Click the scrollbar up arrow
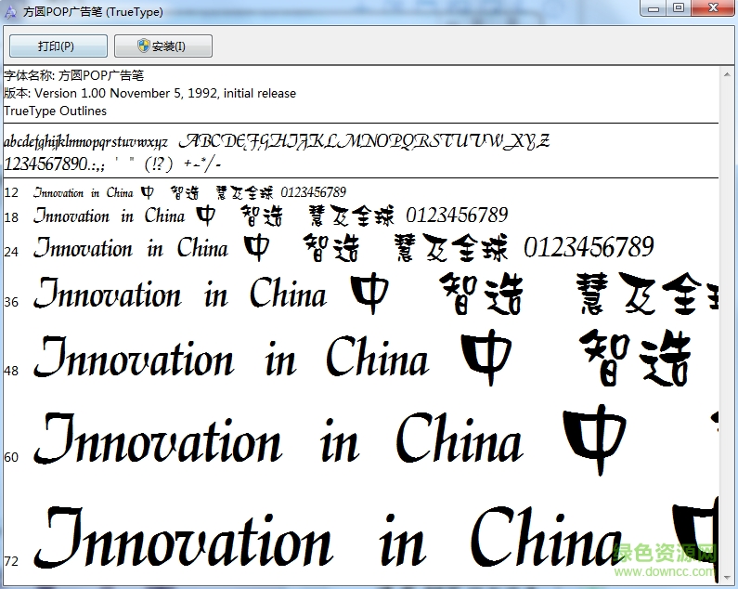738x589 pixels. pyautogui.click(x=728, y=75)
